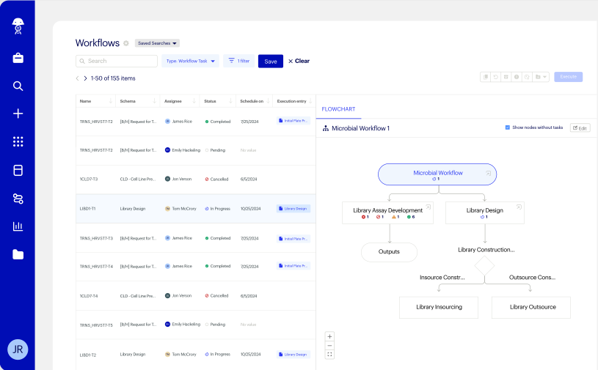Uncheck Show nodes without tasks
Screen dimensions: 598x370
(x=508, y=127)
